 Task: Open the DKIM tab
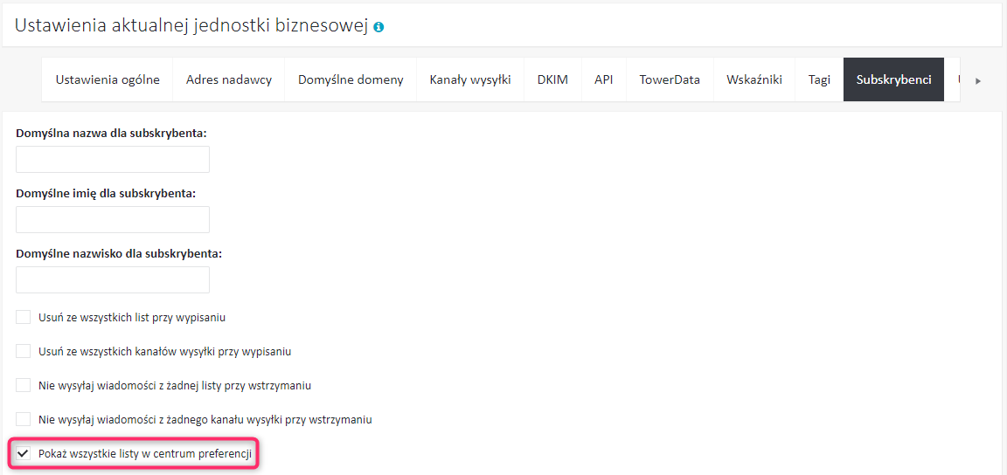point(552,79)
